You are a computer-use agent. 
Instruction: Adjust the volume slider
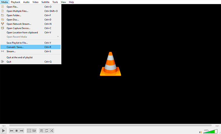[x=210, y=131]
